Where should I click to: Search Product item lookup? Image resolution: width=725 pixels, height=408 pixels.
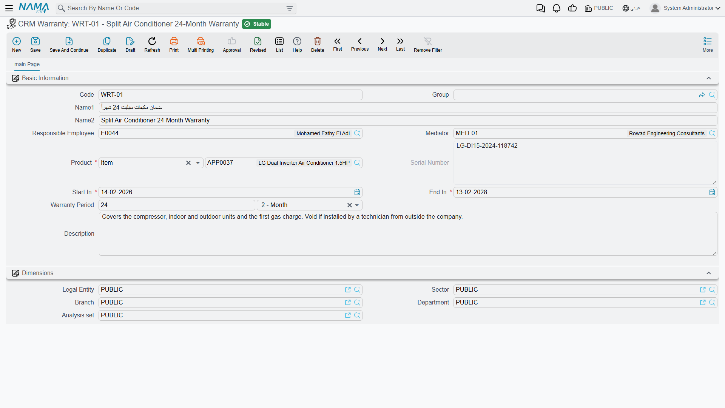tap(357, 163)
